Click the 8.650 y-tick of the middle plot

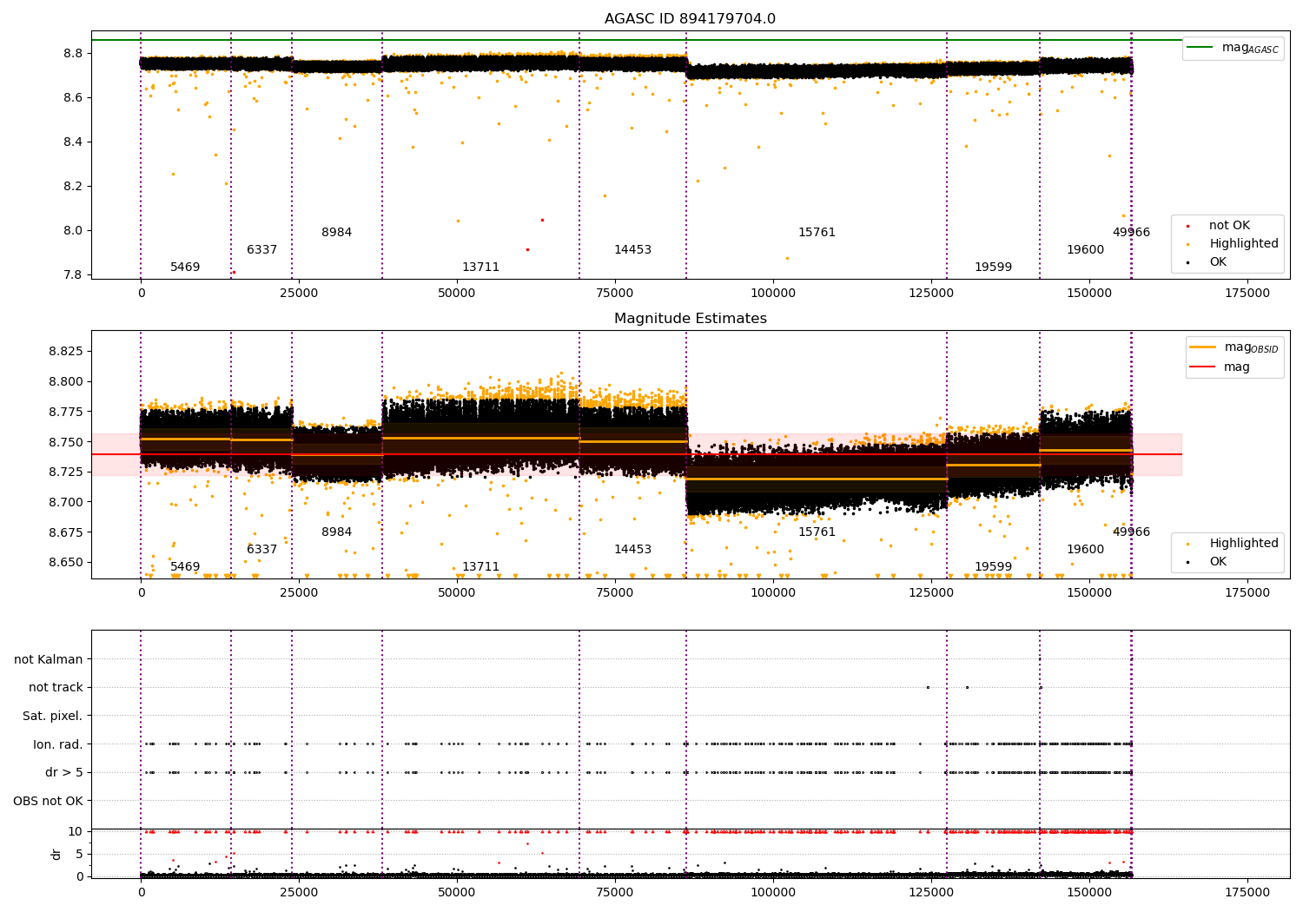coord(65,563)
